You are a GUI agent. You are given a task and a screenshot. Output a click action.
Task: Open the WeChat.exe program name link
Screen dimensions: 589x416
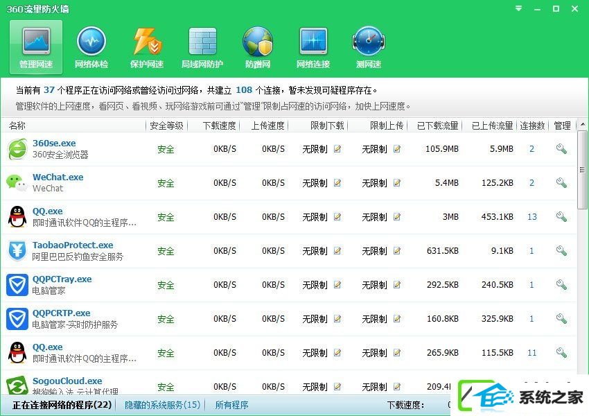(58, 177)
